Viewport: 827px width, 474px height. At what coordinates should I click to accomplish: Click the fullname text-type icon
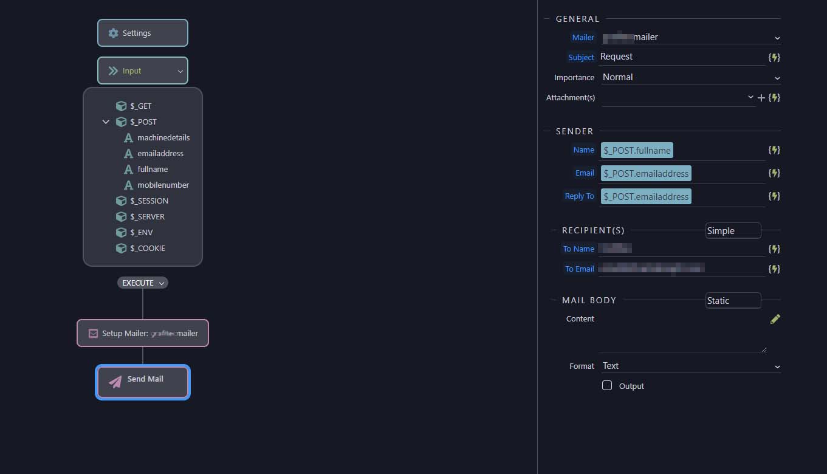tap(128, 169)
